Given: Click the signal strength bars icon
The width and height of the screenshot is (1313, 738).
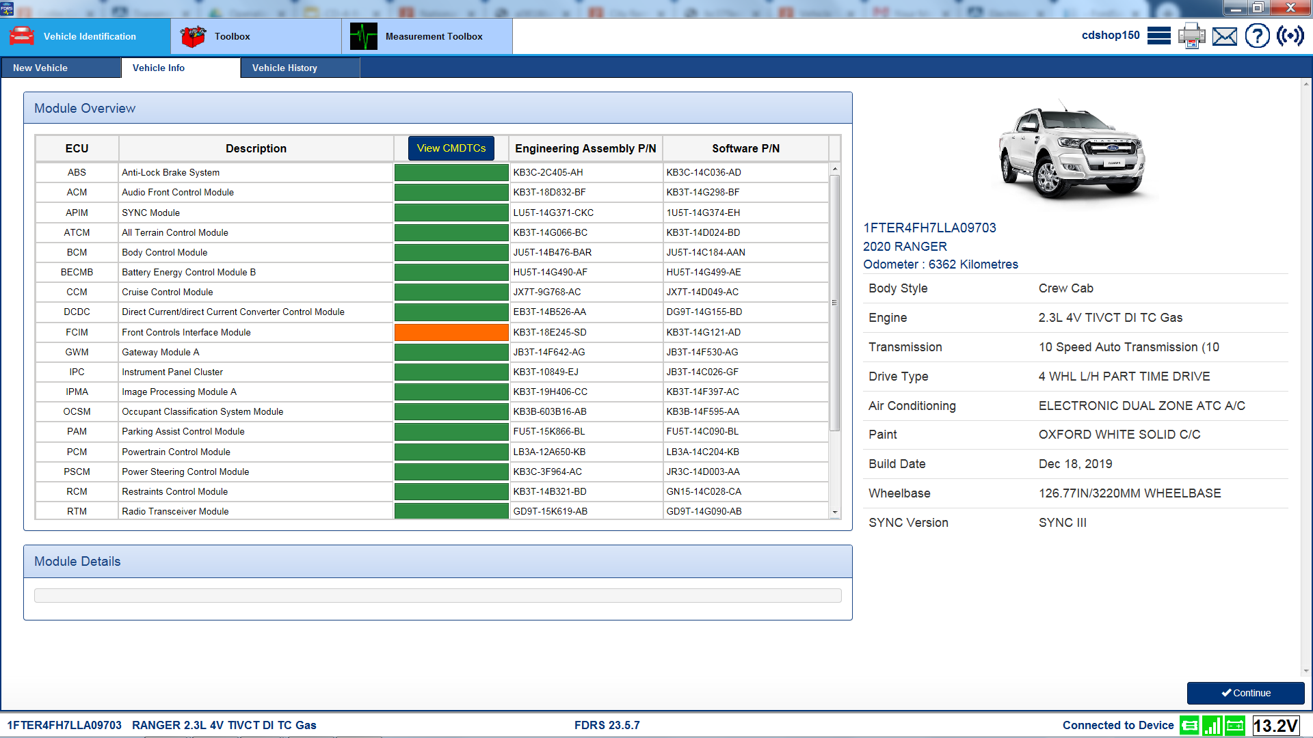Looking at the screenshot, I should coord(1212,726).
